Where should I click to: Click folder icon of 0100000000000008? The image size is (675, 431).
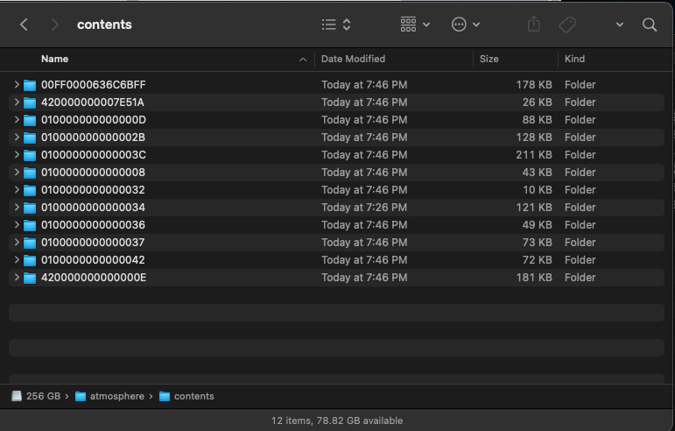[x=30, y=173]
